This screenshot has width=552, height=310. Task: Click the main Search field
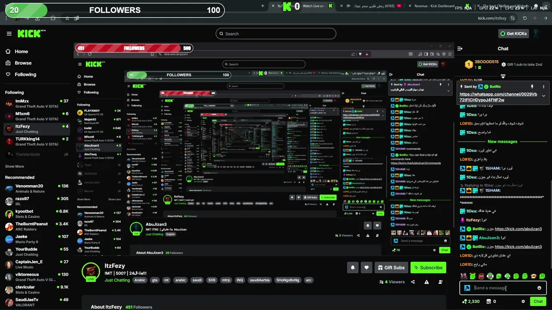[276, 34]
